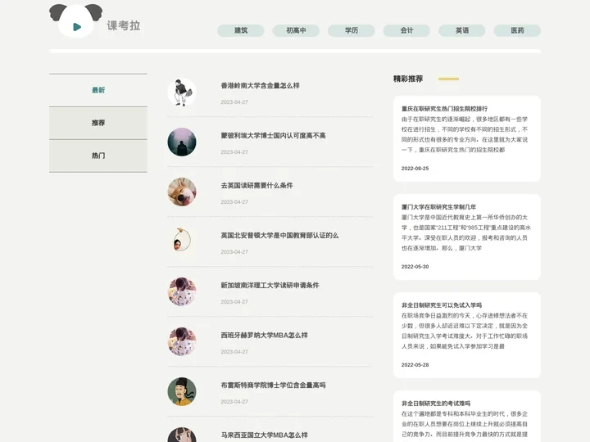Switch to the 最新 tab
The height and width of the screenshot is (442, 590).
click(98, 90)
